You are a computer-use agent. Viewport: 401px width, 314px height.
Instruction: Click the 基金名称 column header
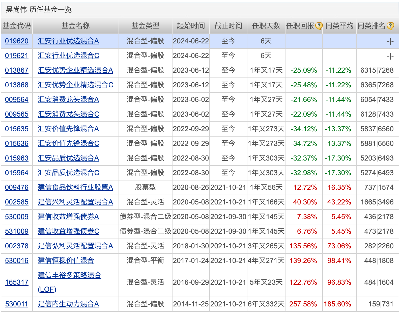(76, 26)
